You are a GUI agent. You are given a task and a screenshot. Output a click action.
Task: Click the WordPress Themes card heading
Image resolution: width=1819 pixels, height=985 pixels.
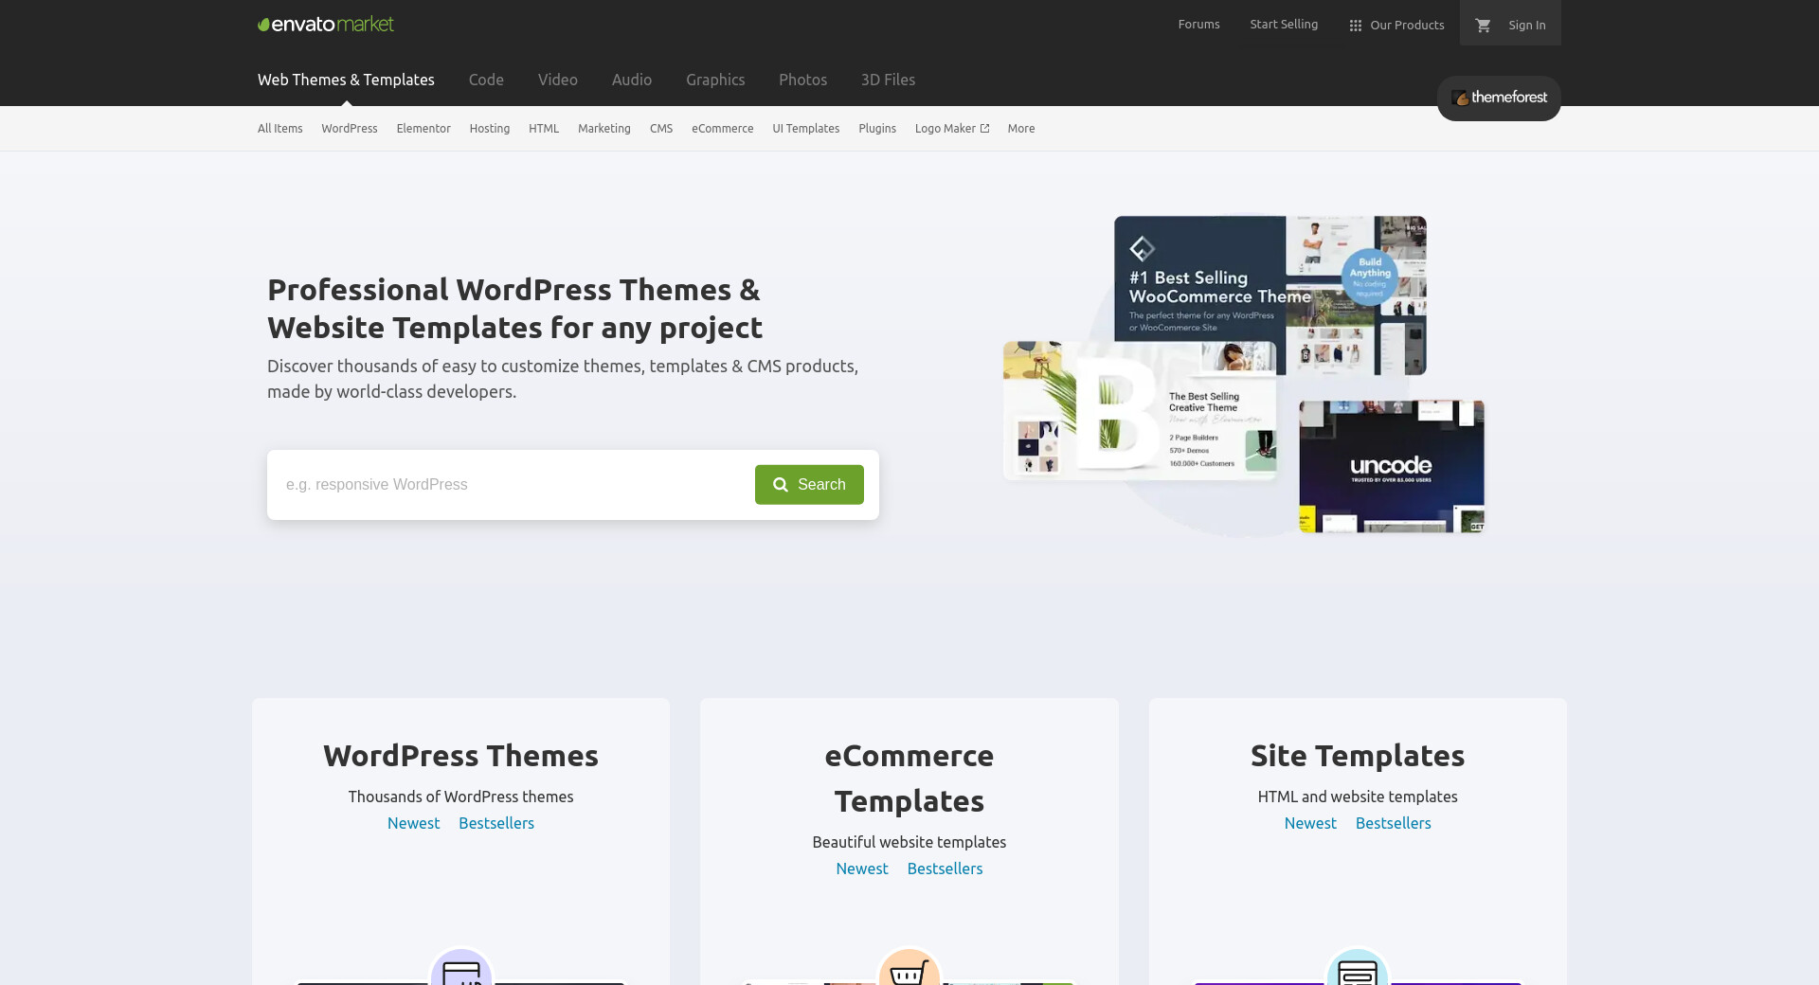(x=460, y=756)
